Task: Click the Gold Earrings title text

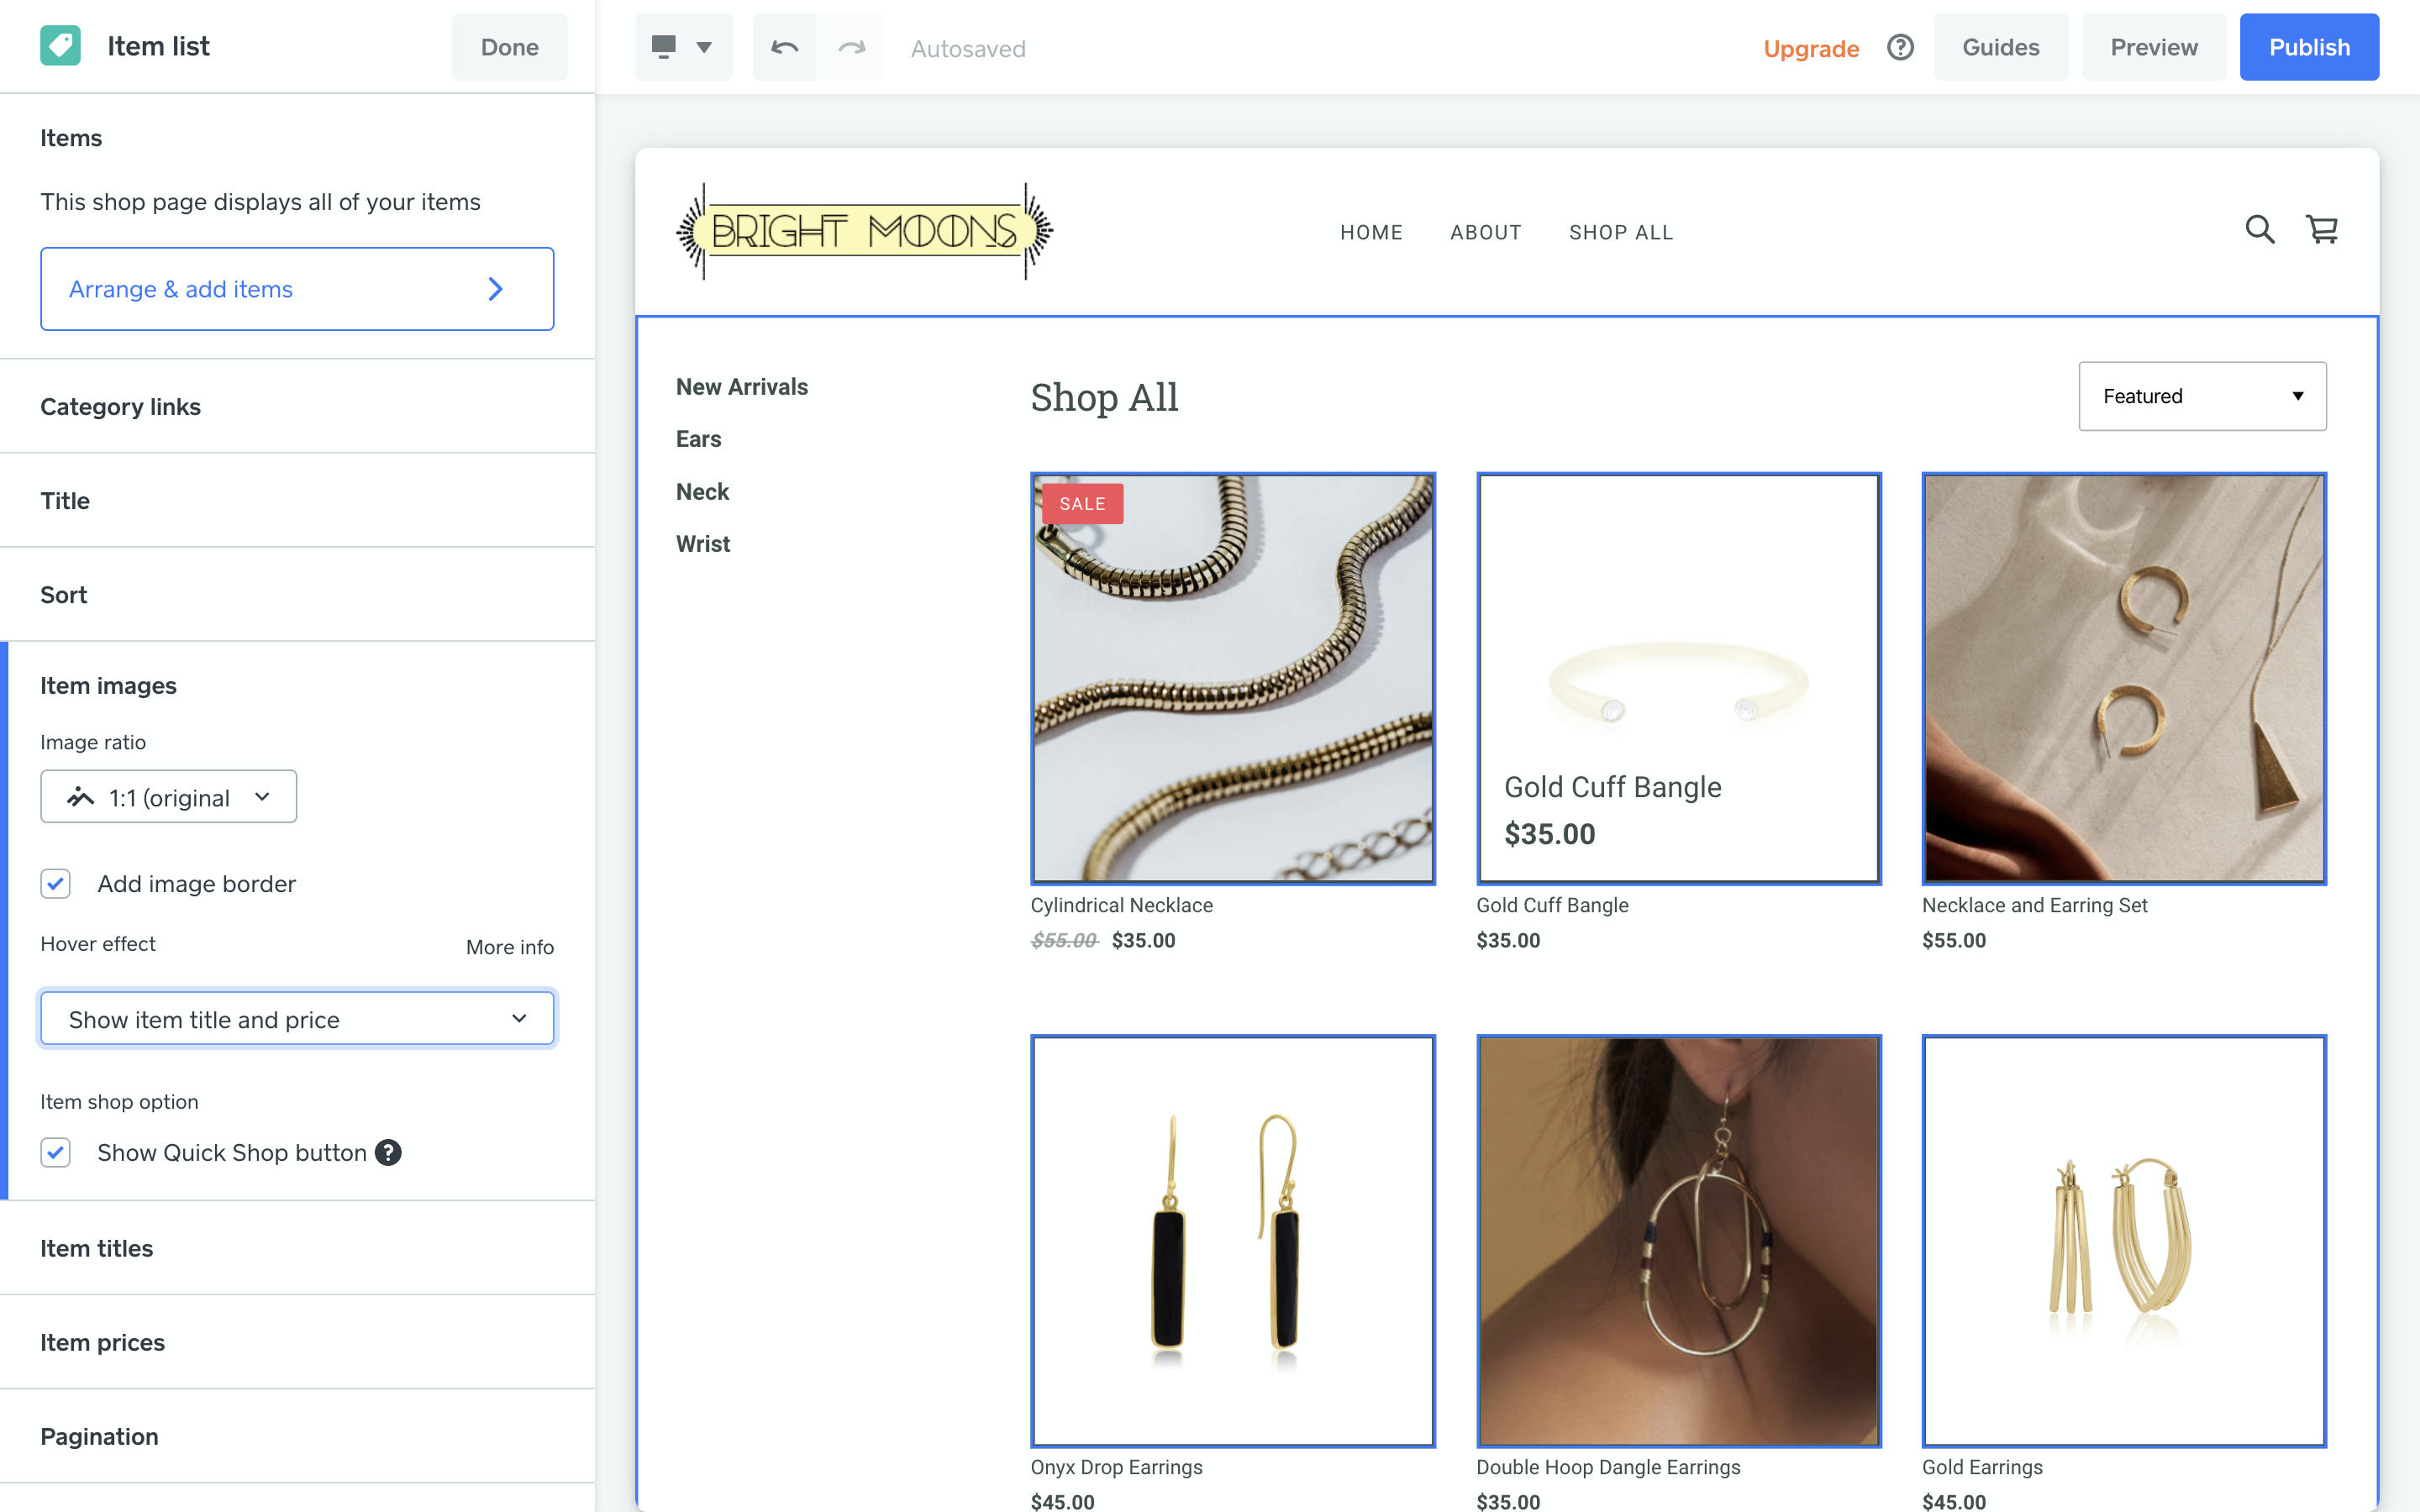Action: point(1982,1467)
